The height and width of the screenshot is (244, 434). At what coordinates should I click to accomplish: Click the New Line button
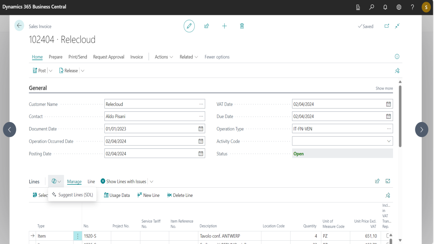click(148, 195)
